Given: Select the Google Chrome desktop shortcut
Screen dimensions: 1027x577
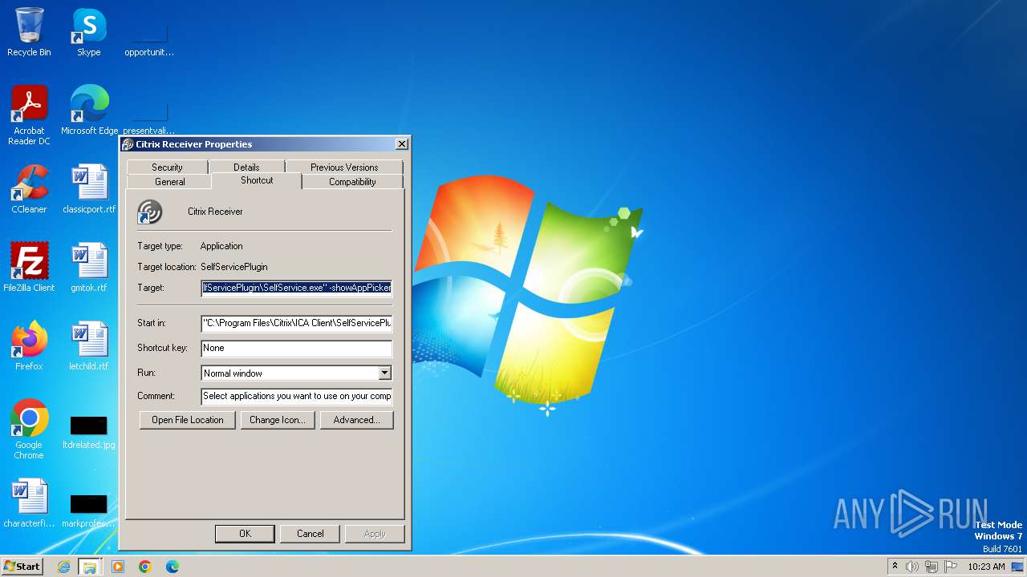Looking at the screenshot, I should pos(29,430).
